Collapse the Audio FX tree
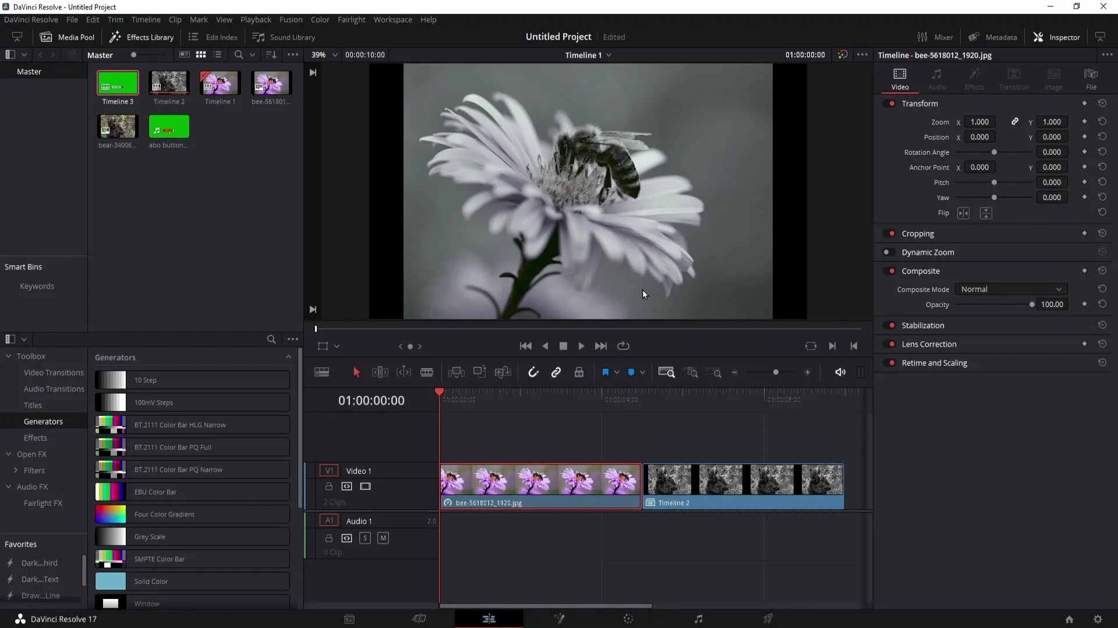Viewport: 1118px width, 628px height. (9, 487)
